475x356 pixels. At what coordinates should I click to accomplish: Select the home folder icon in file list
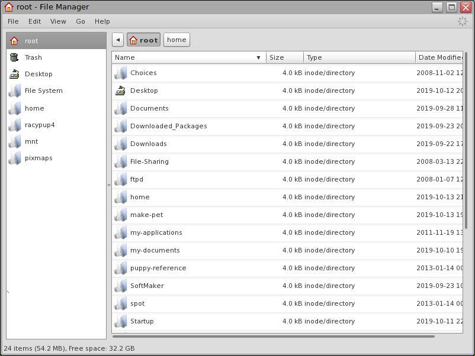click(121, 197)
